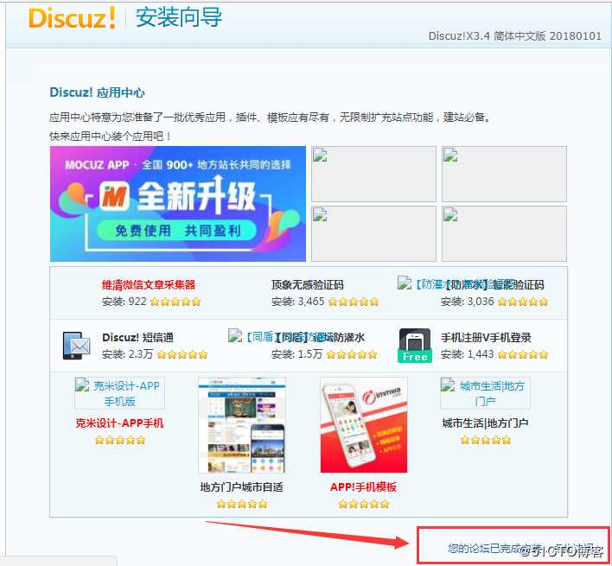Click star rating under 地方门户城市自适
This screenshot has height=566, width=612.
(241, 505)
